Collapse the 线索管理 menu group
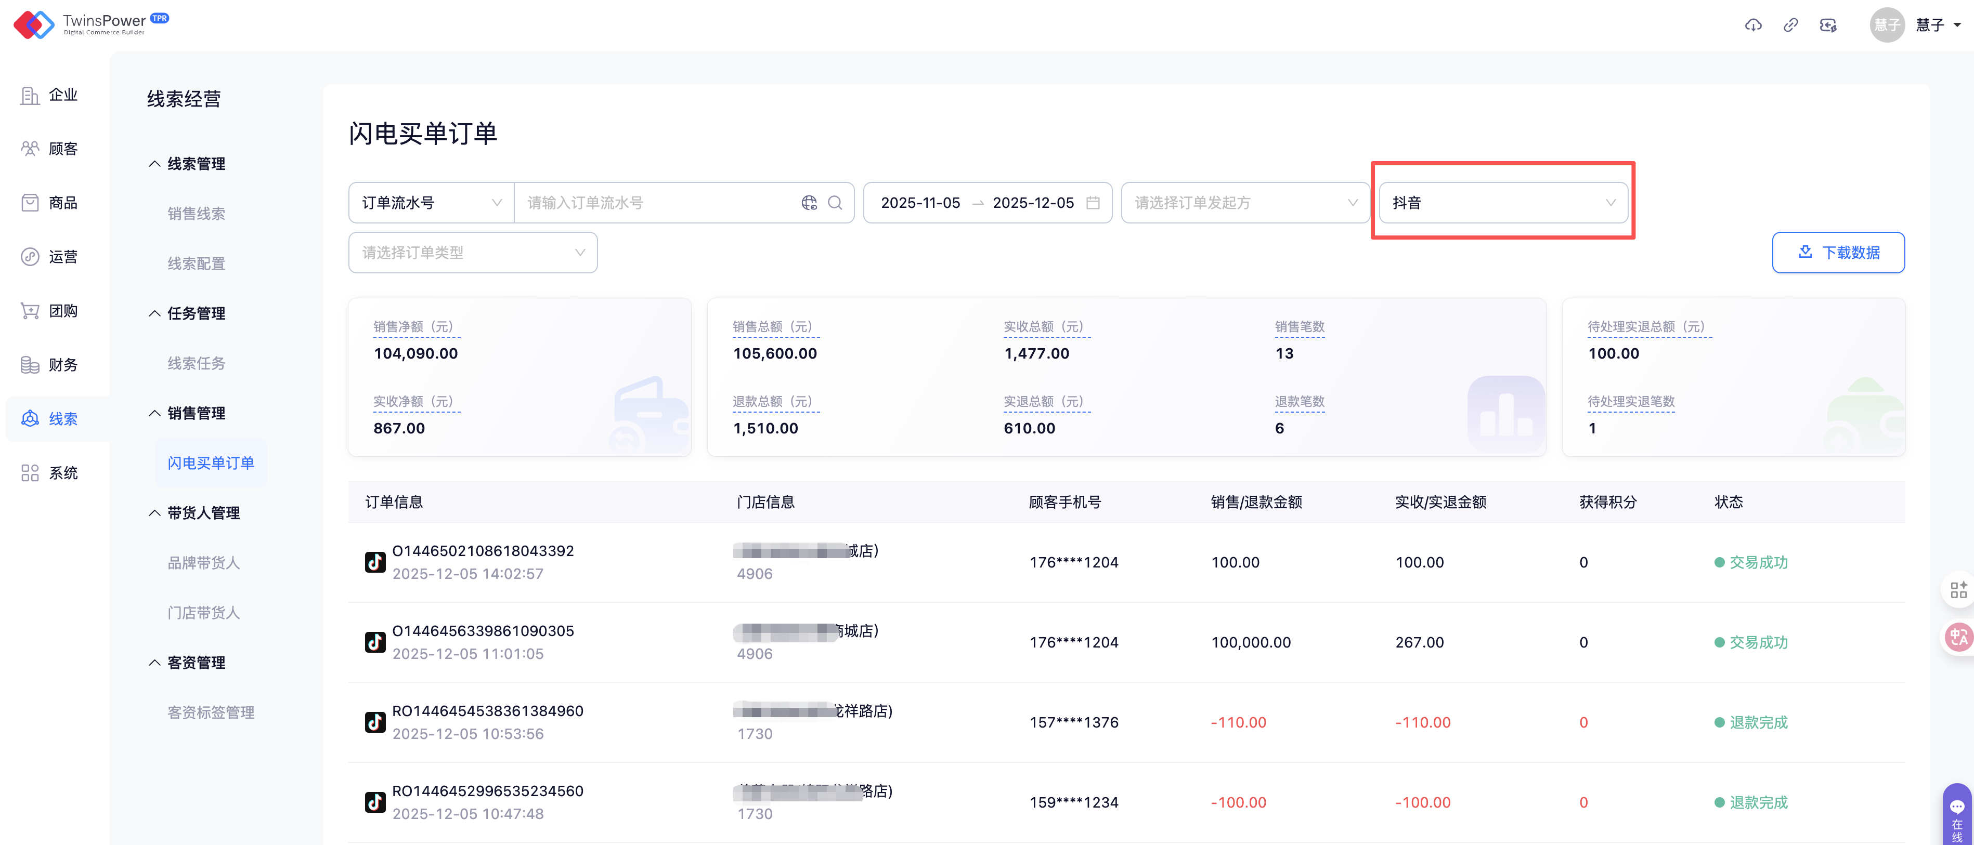Viewport: 1974px width, 845px height. [x=187, y=164]
